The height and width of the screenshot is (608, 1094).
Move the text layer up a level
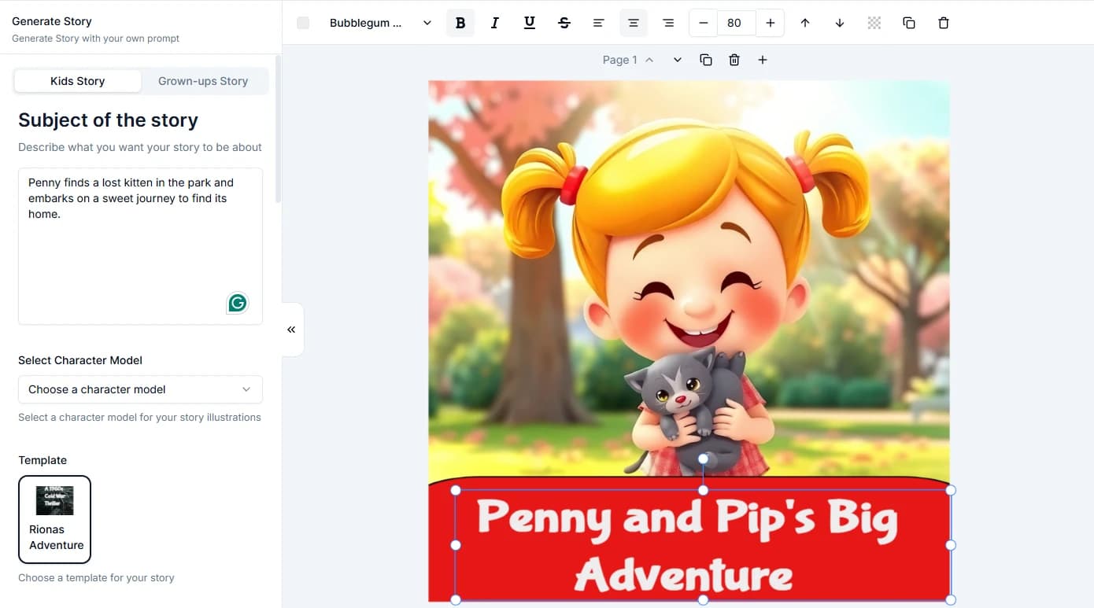click(x=805, y=23)
